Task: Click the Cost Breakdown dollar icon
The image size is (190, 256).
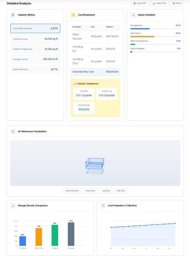Action: click(73, 15)
